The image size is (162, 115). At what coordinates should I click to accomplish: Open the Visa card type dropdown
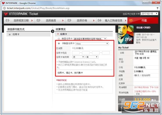[92, 44]
